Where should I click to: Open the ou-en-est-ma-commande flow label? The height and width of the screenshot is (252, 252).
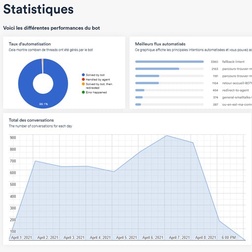[x=237, y=104]
